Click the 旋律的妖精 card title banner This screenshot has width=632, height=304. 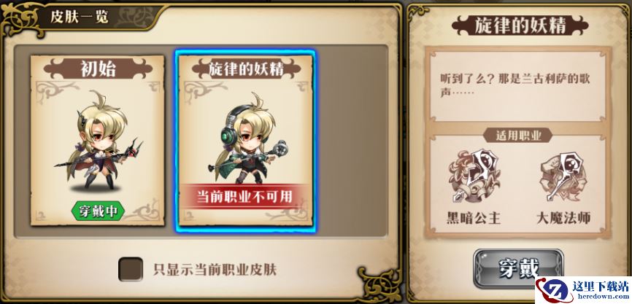point(246,69)
